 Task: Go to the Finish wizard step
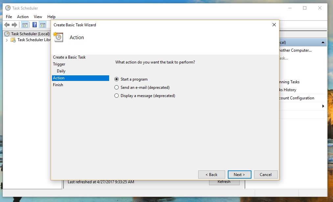pos(58,85)
